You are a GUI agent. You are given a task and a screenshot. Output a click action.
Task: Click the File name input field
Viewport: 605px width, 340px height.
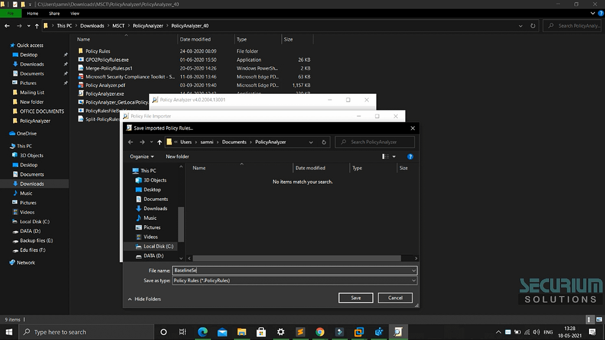[292, 270]
